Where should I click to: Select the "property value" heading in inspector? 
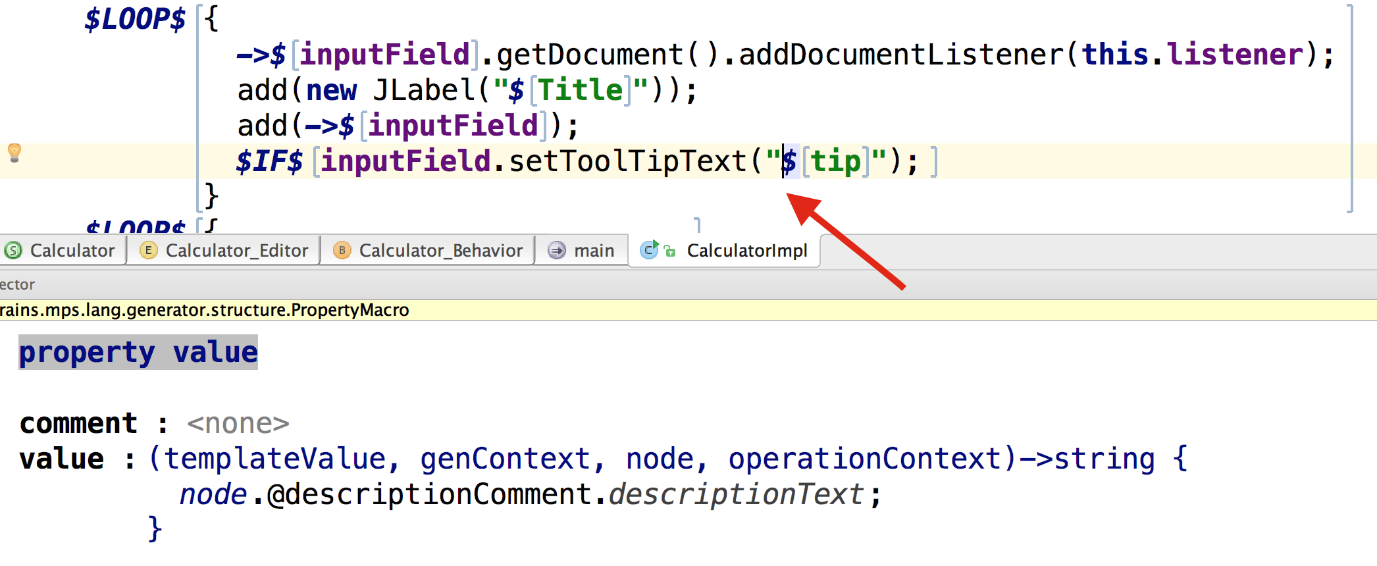(x=138, y=352)
